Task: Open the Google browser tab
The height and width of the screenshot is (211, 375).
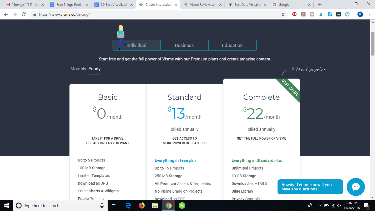Action: (291, 5)
